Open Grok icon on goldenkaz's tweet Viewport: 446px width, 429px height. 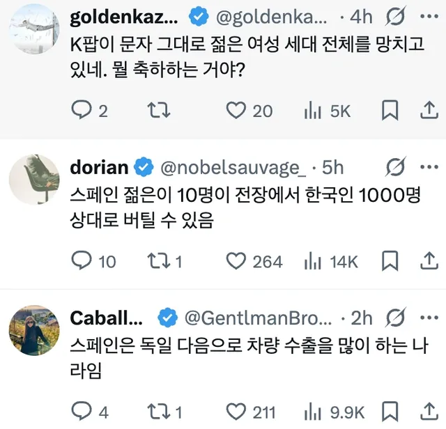tap(396, 16)
